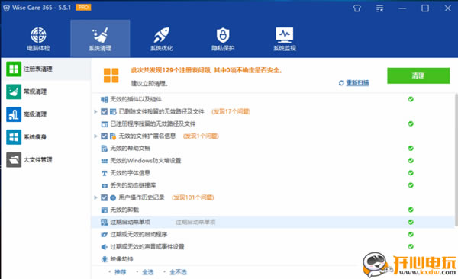
Task: Switch to the 系统清理 tab
Action: point(100,39)
